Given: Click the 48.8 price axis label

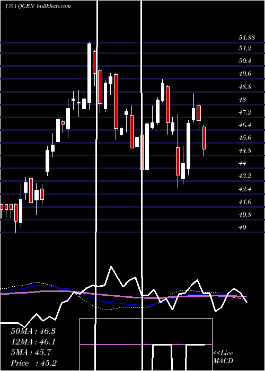Looking at the screenshot, I should pyautogui.click(x=245, y=87).
